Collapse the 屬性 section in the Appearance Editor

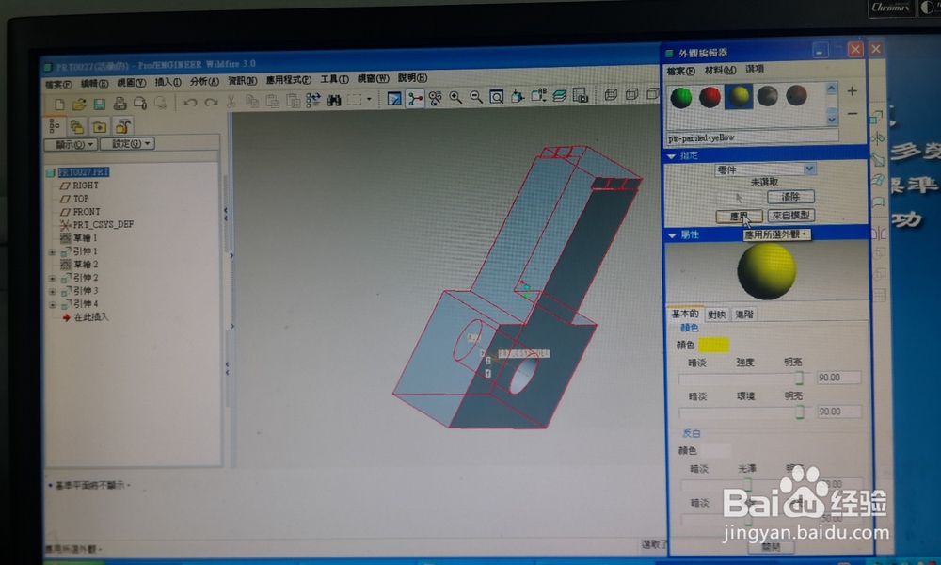(x=672, y=235)
